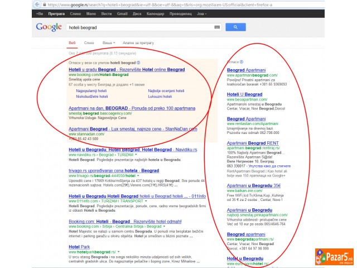Click the blue search magnifier button
The image size is (357, 268).
pyautogui.click(x=235, y=27)
